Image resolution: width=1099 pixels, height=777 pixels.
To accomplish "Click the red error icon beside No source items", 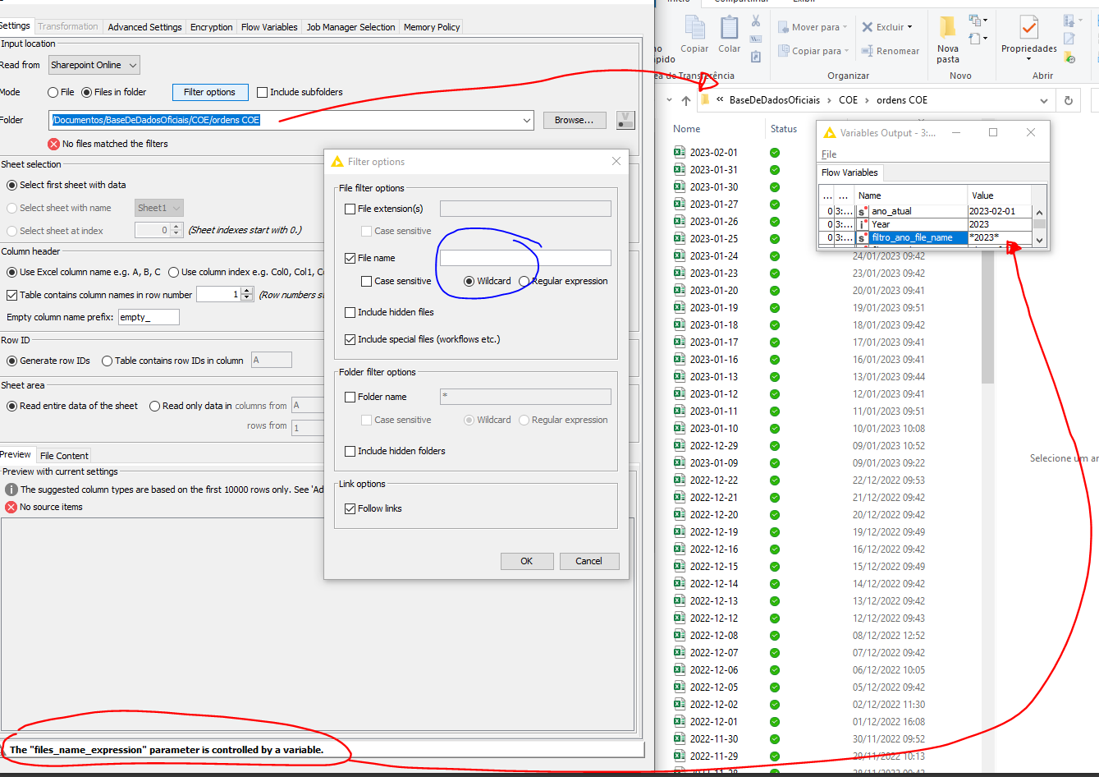I will tap(11, 507).
